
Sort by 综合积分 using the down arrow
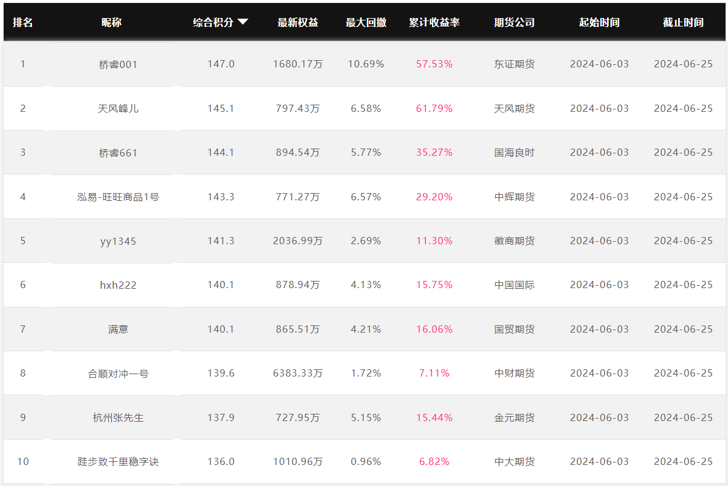coord(242,22)
